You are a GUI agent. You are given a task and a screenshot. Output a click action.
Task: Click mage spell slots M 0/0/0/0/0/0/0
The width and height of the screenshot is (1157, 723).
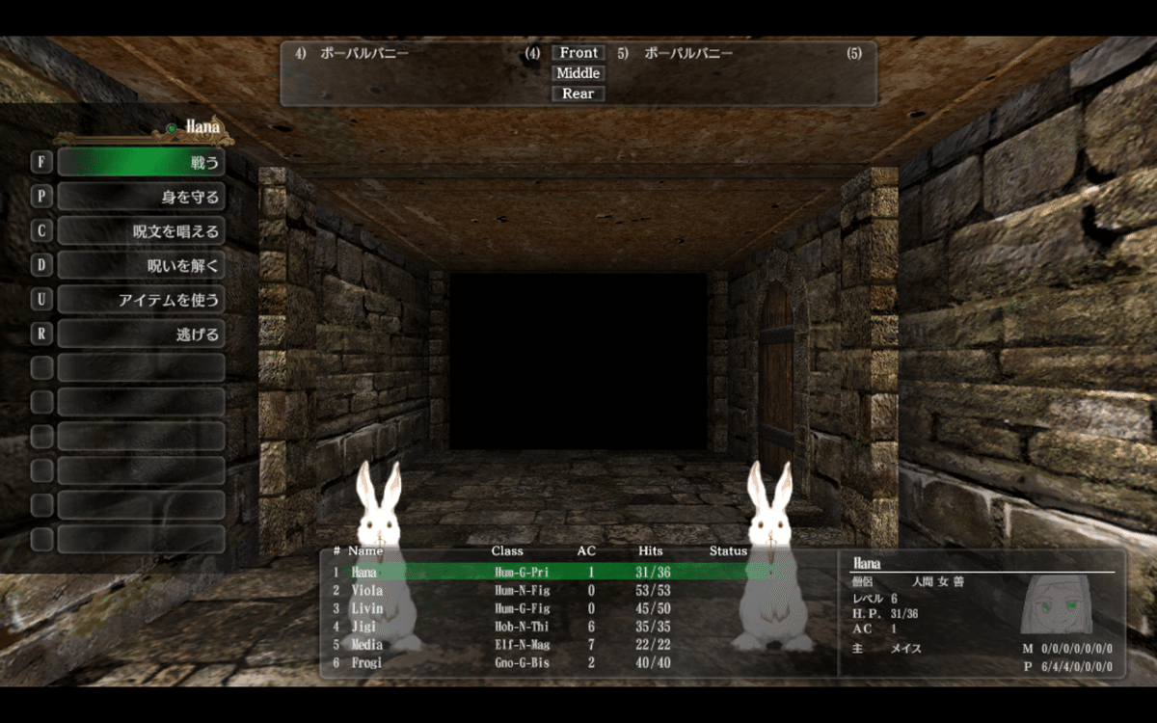coord(1067,649)
